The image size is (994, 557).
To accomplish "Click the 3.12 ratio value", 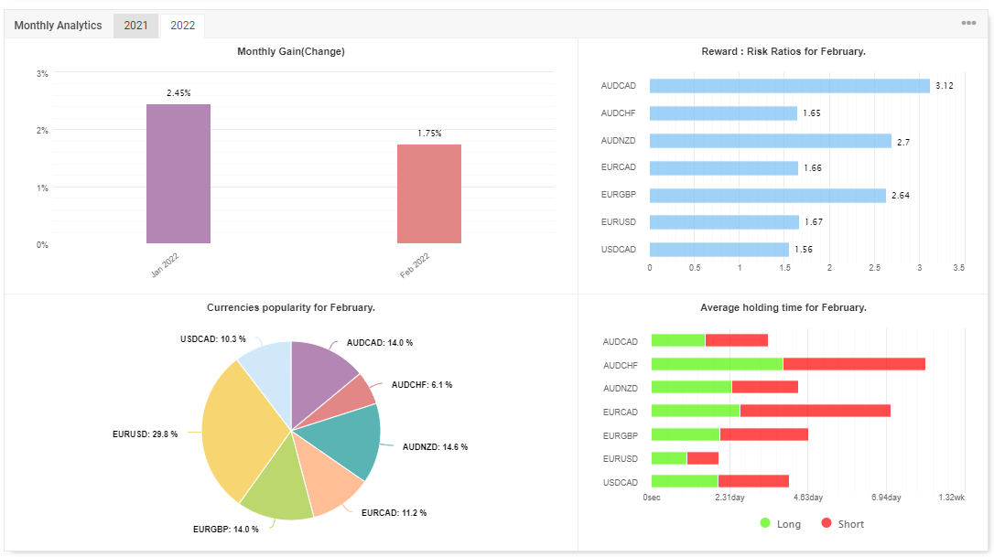I will tap(945, 86).
